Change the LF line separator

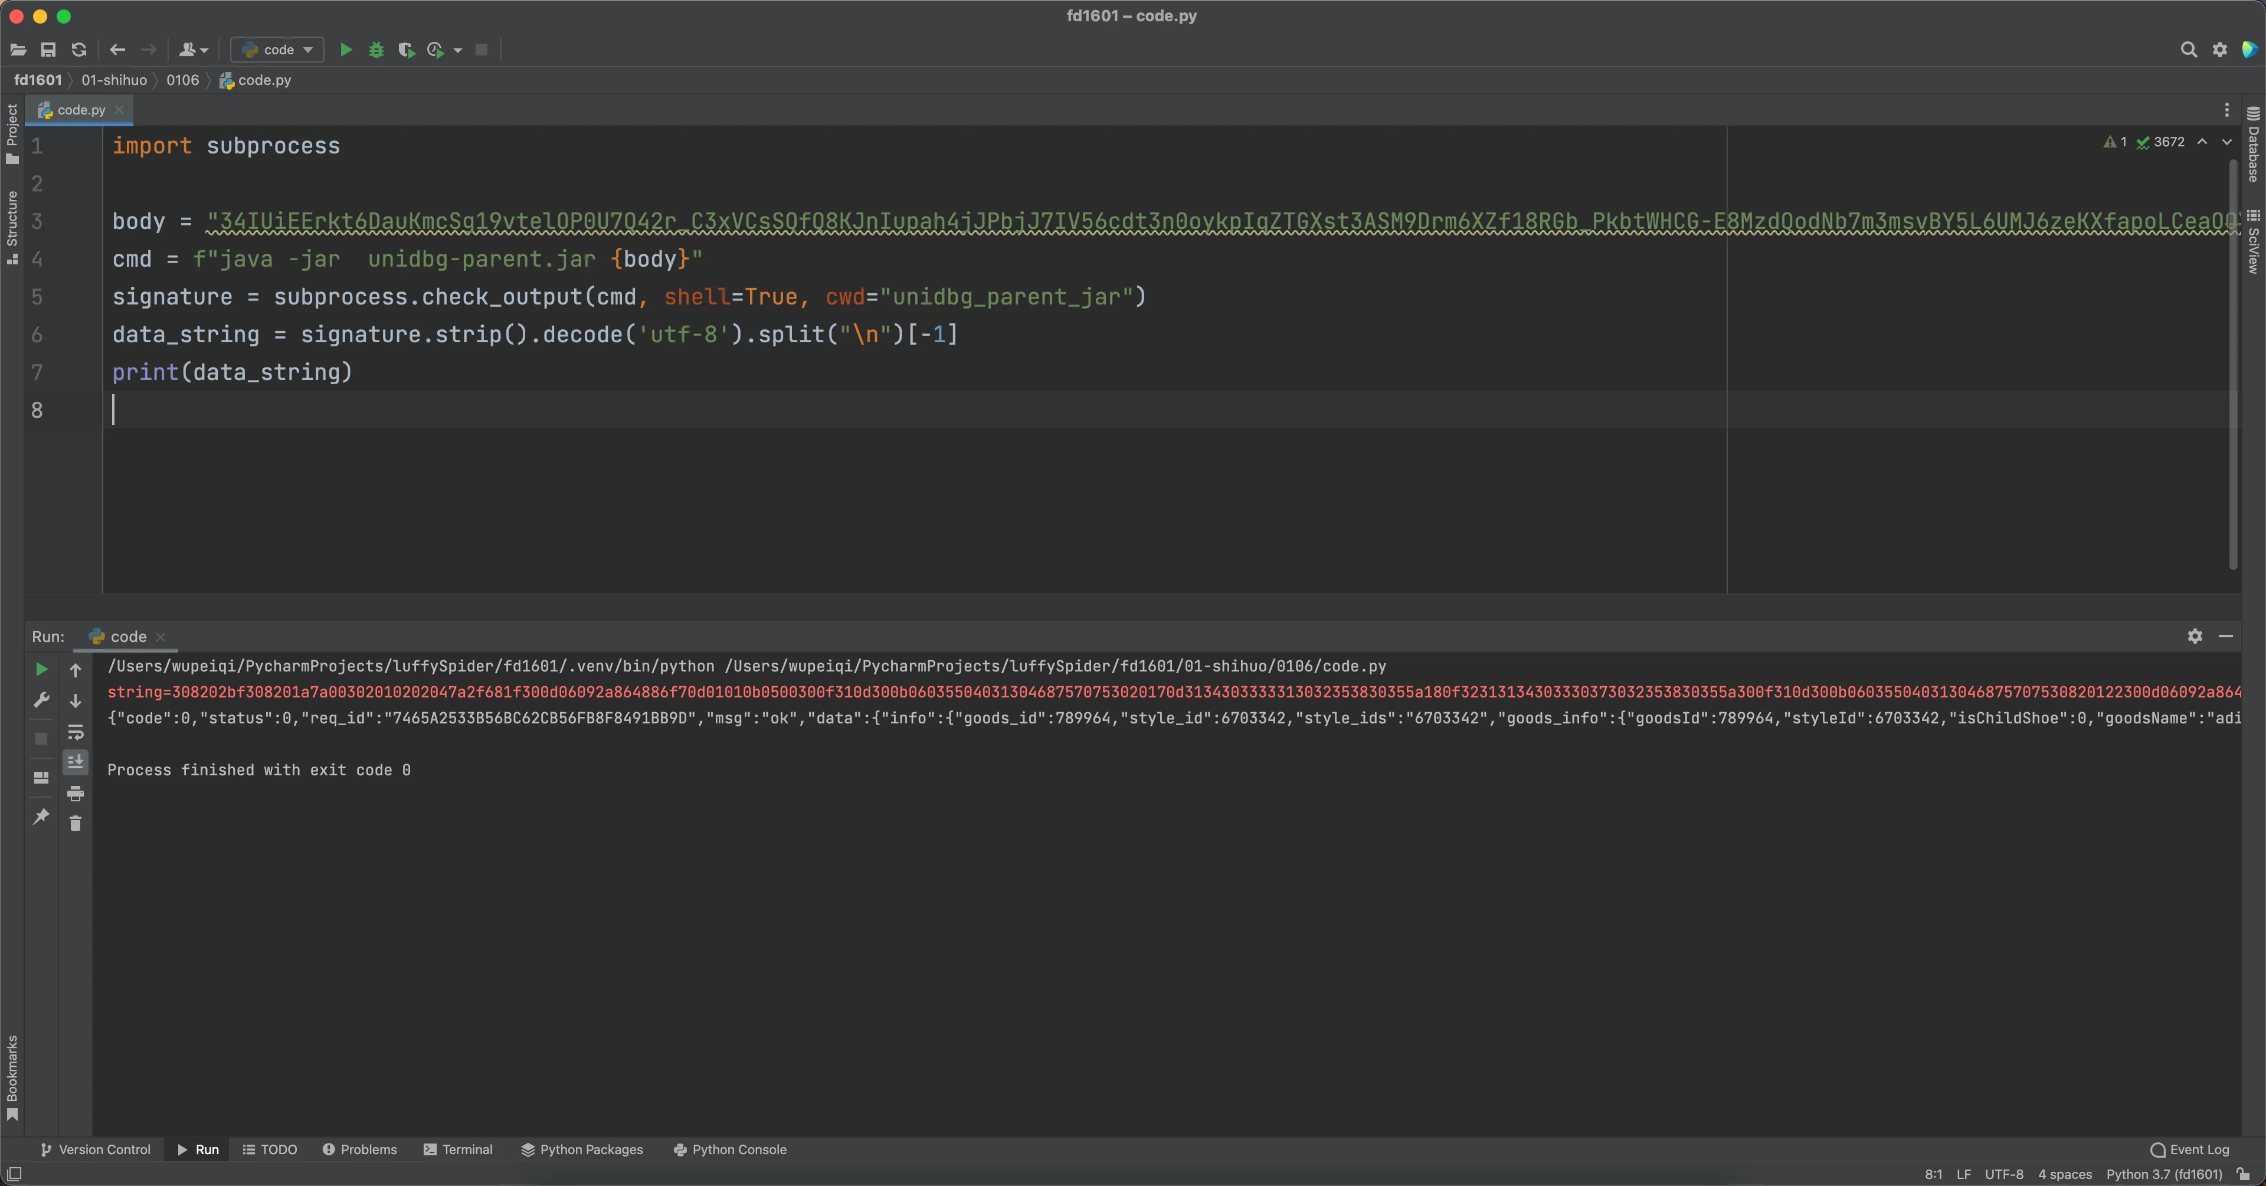click(x=1963, y=1175)
